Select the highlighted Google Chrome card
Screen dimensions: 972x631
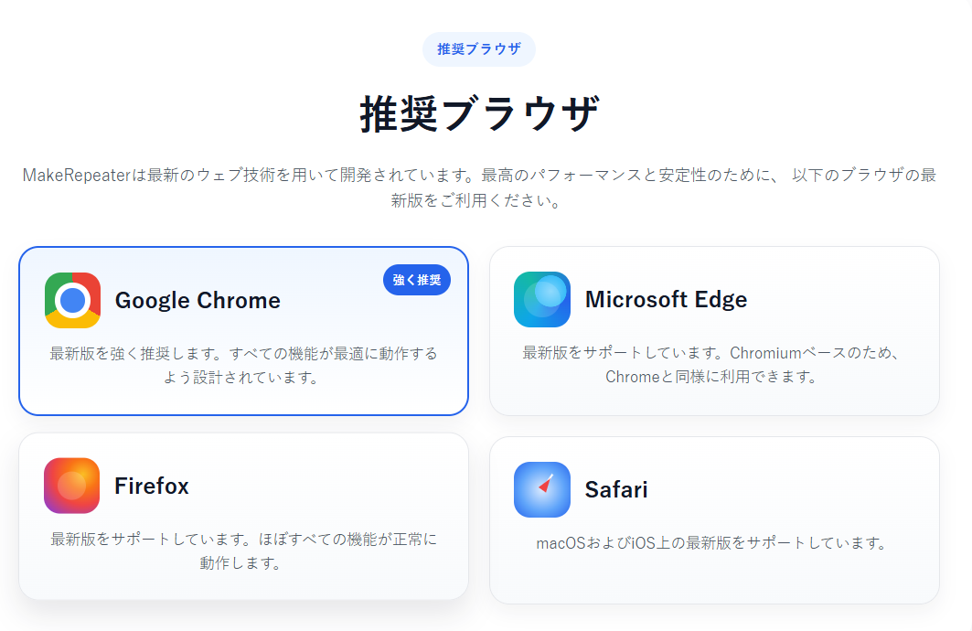pyautogui.click(x=243, y=331)
